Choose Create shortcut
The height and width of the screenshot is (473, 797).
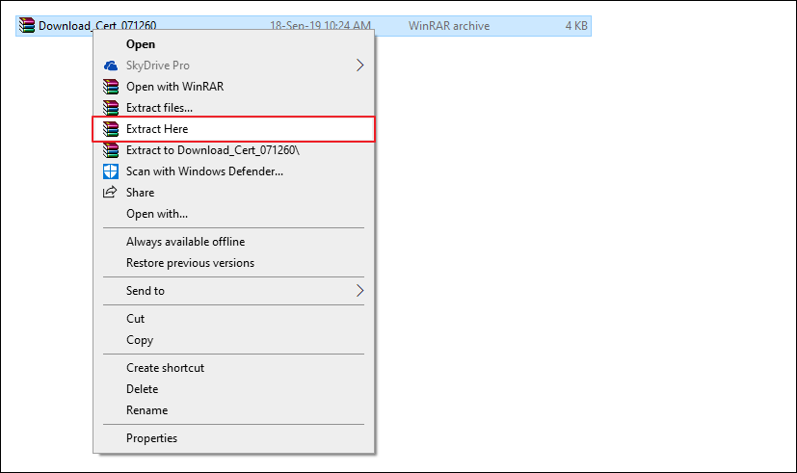click(234, 368)
